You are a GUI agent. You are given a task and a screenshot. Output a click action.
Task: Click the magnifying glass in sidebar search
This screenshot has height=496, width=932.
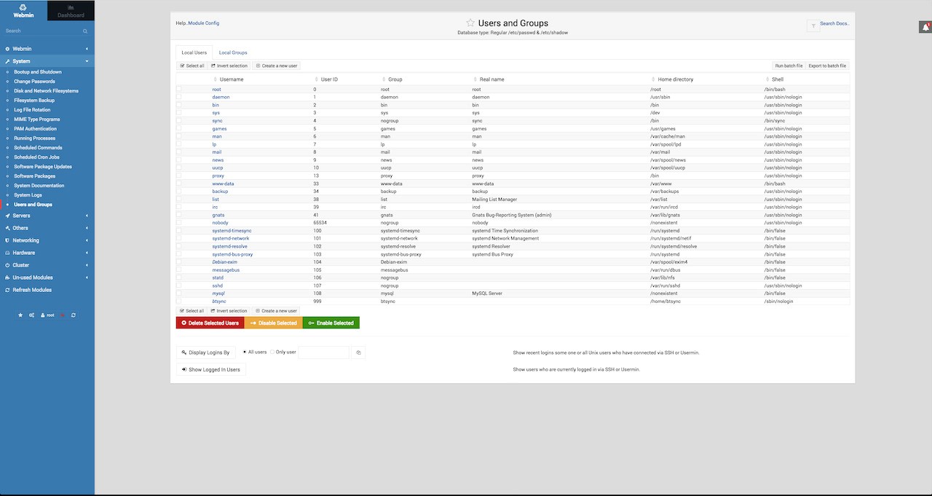[85, 31]
